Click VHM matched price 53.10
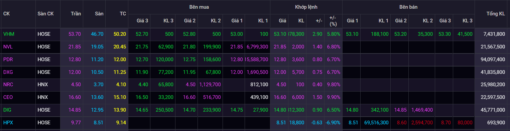510x131 pixels. (280, 34)
